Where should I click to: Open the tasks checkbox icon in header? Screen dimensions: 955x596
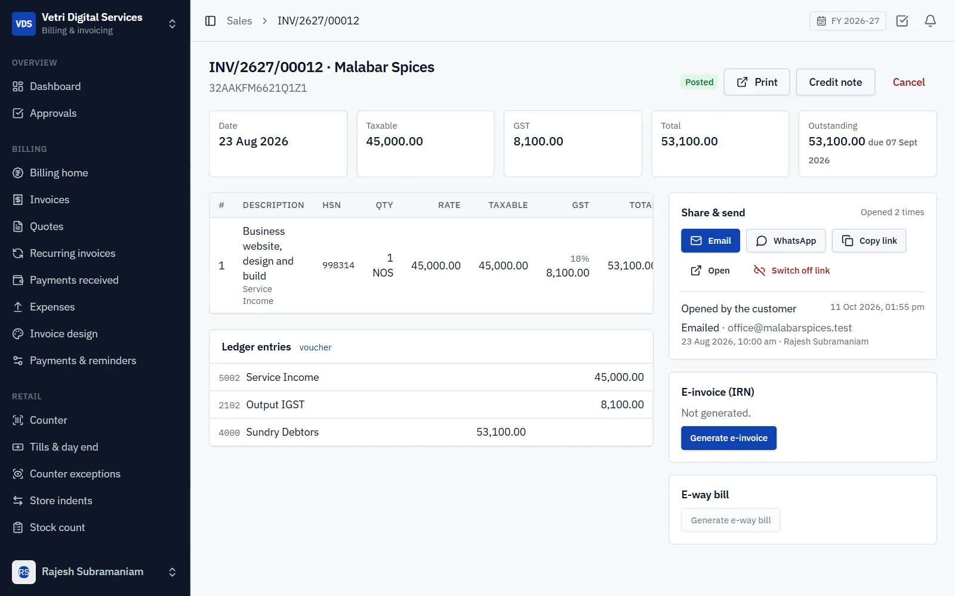coord(902,21)
